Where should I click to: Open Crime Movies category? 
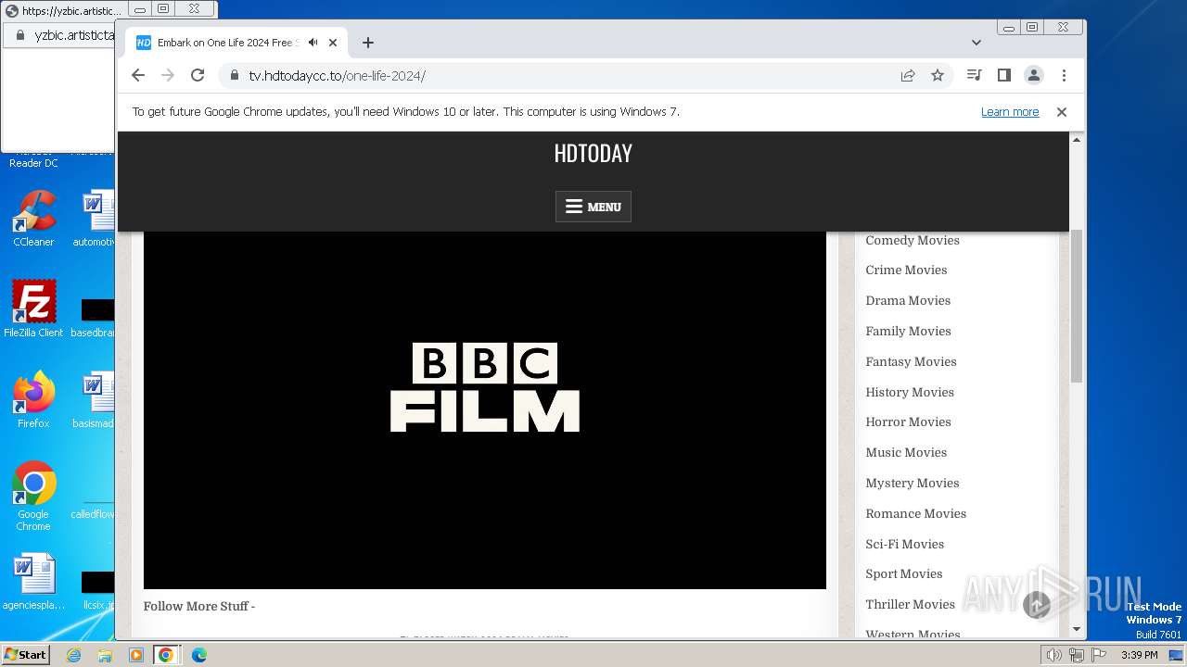click(x=906, y=270)
